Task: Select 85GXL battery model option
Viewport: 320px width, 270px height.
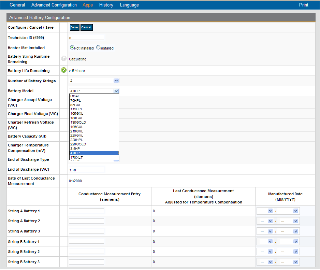Action: click(94, 105)
